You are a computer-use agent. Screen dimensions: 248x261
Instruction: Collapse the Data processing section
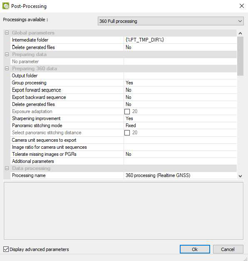[x=7, y=168]
